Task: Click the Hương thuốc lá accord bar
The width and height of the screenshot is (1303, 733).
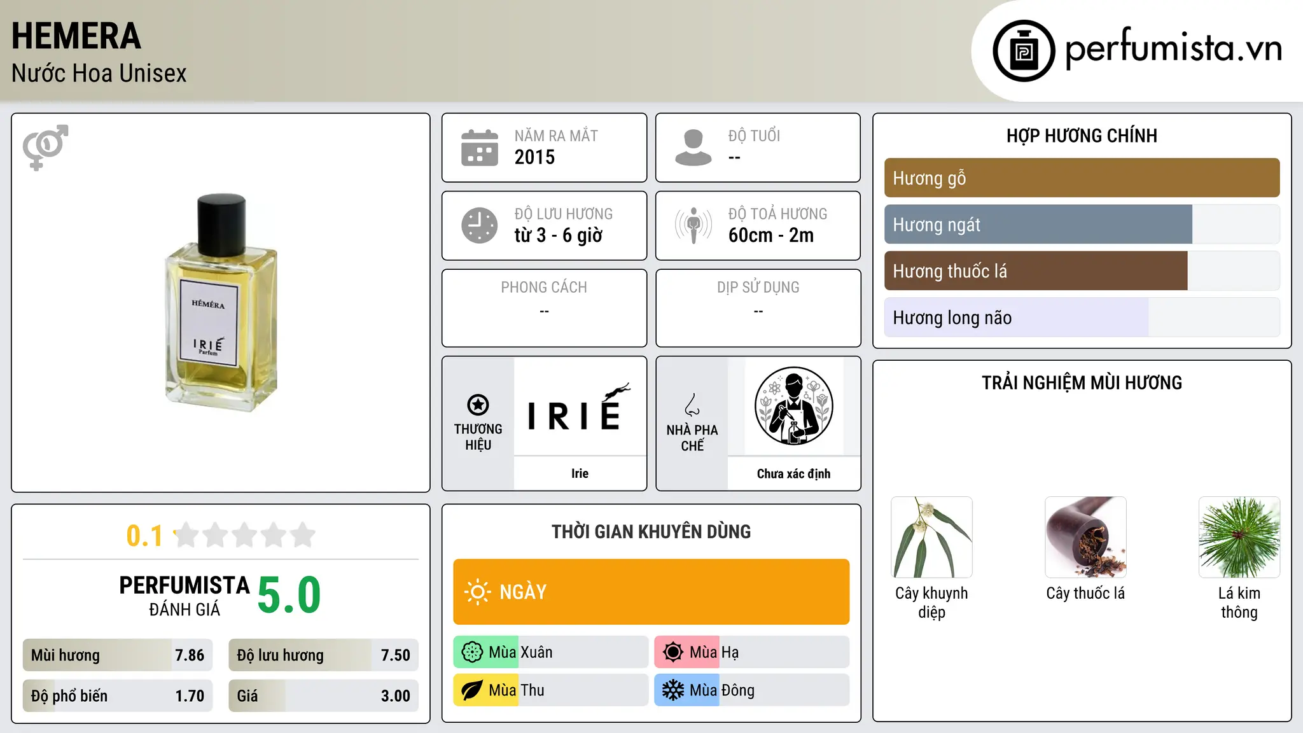Action: [x=1082, y=271]
